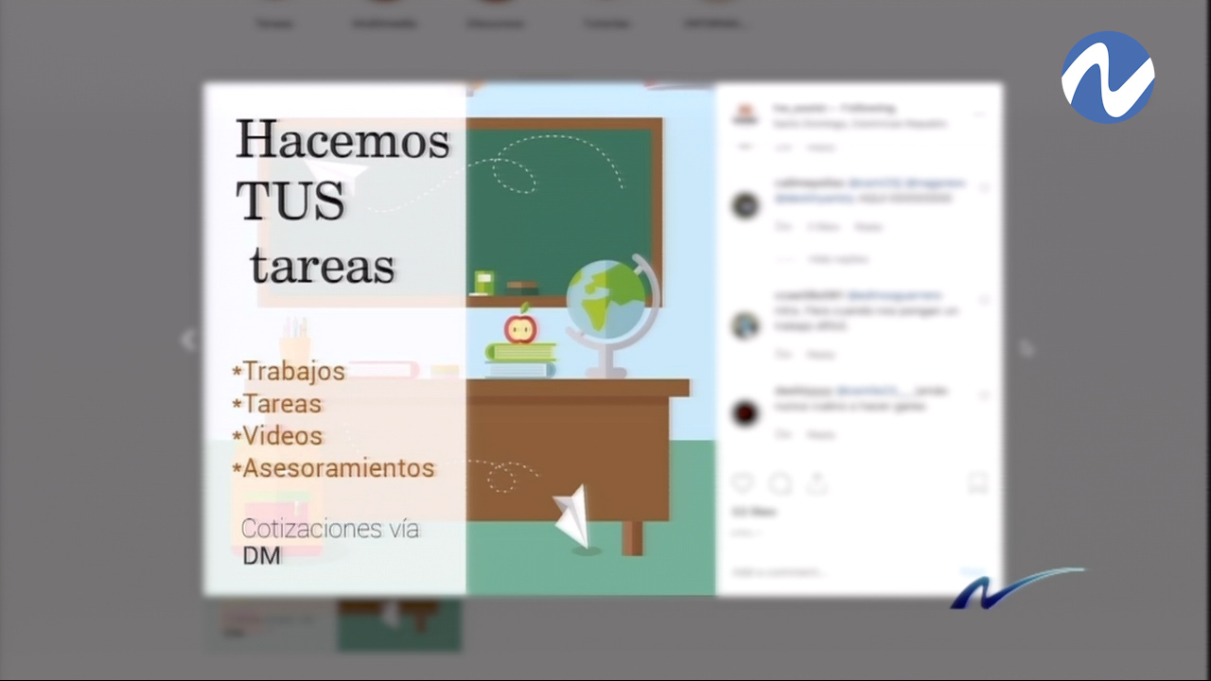Open the post options ellipsis menu

click(980, 113)
